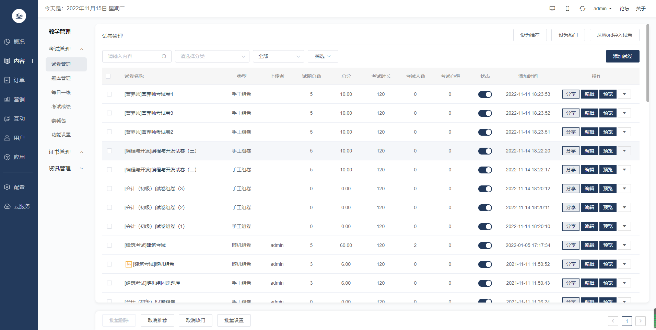This screenshot has width=656, height=330.
Task: Click the 添加试卷 button
Action: coord(622,56)
